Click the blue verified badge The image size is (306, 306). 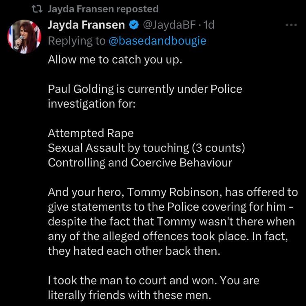[x=133, y=25]
